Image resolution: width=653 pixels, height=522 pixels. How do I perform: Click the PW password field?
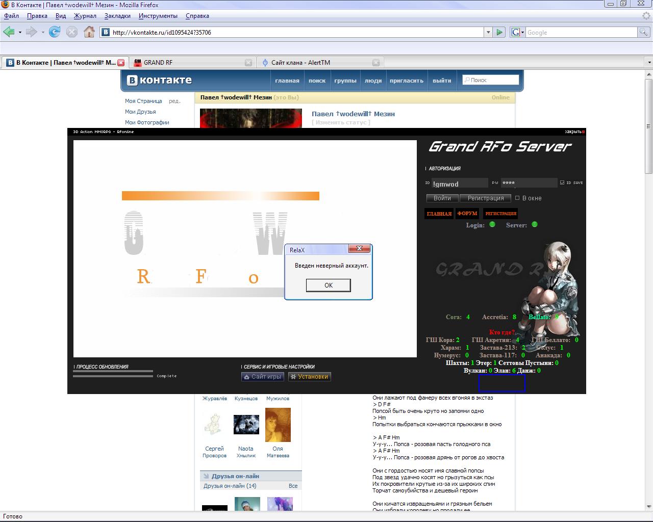coord(529,182)
